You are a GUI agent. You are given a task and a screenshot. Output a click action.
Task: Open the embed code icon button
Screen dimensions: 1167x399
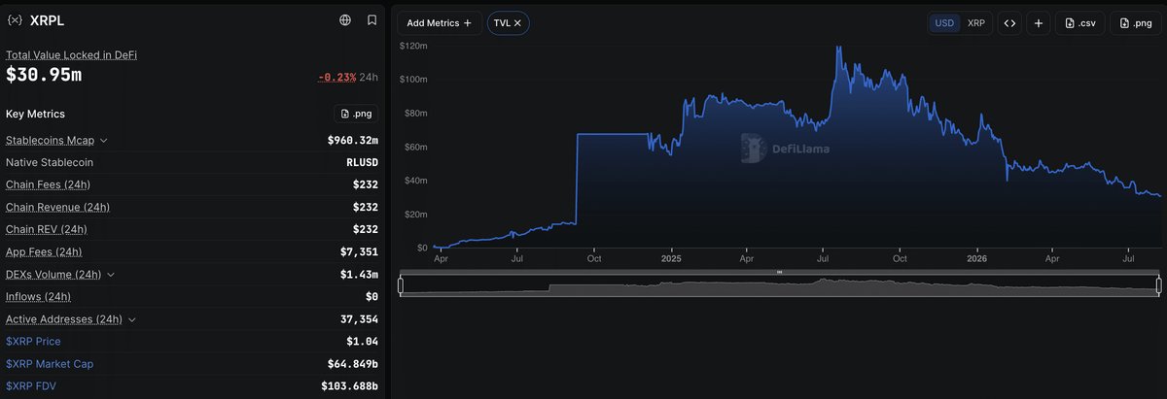coord(1009,22)
